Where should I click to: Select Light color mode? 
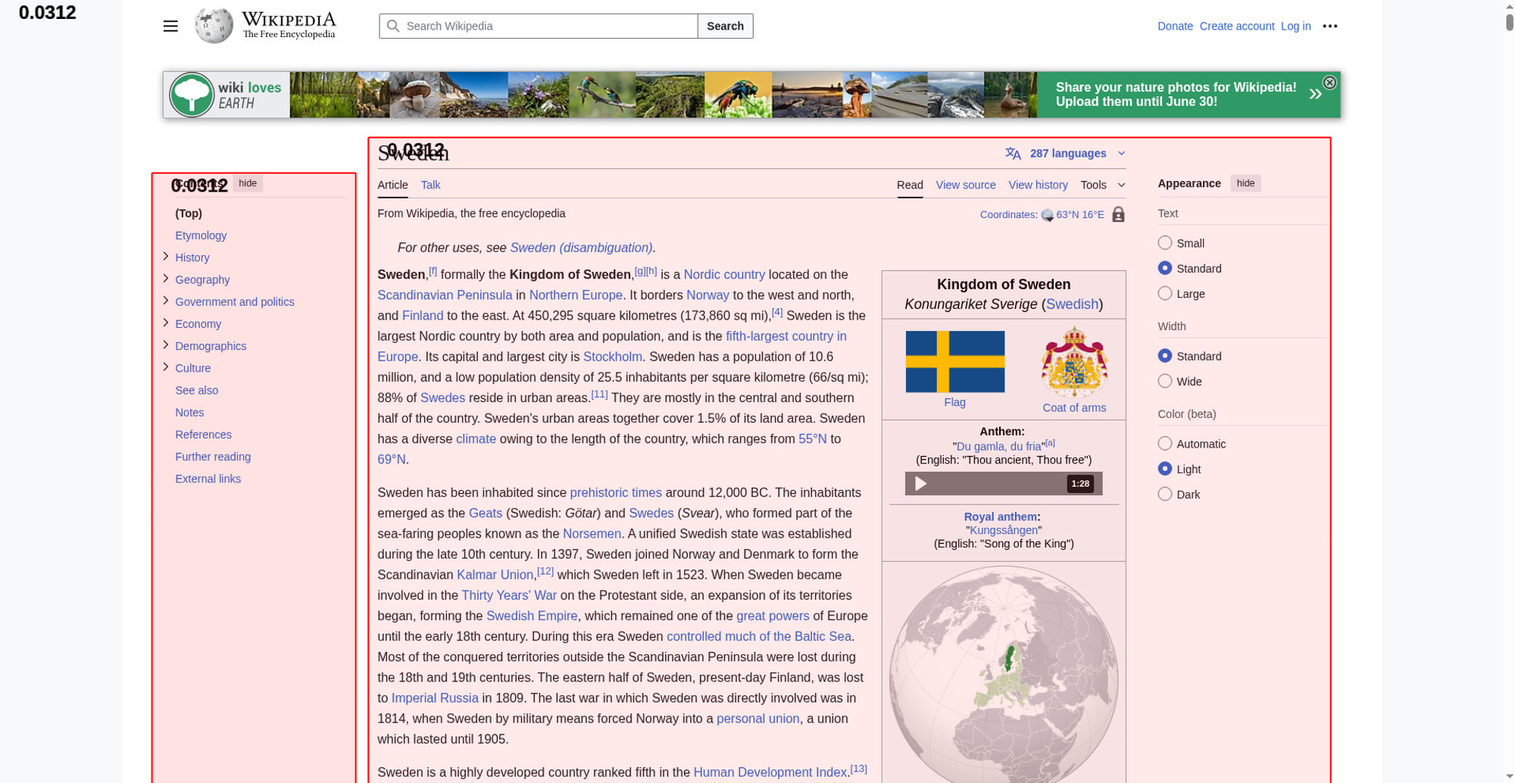tap(1165, 469)
